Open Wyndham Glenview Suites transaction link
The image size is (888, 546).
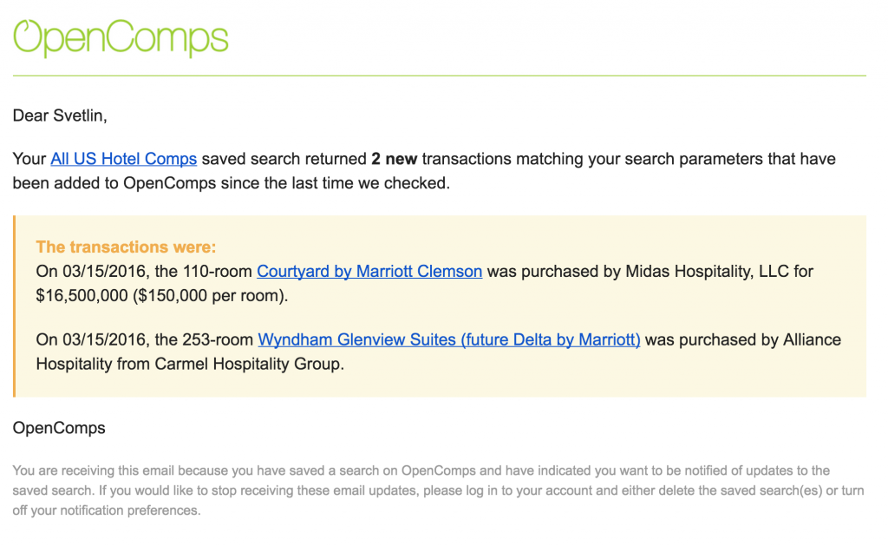pos(449,339)
